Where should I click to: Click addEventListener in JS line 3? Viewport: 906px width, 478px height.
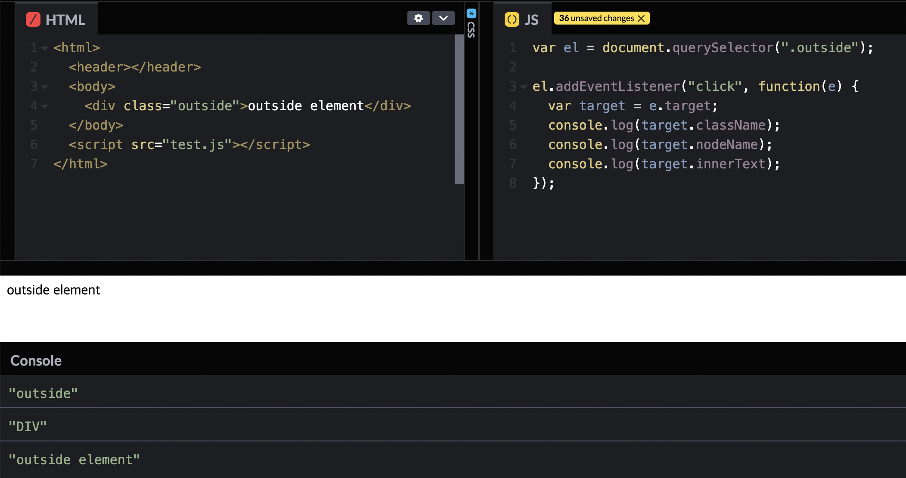click(618, 87)
